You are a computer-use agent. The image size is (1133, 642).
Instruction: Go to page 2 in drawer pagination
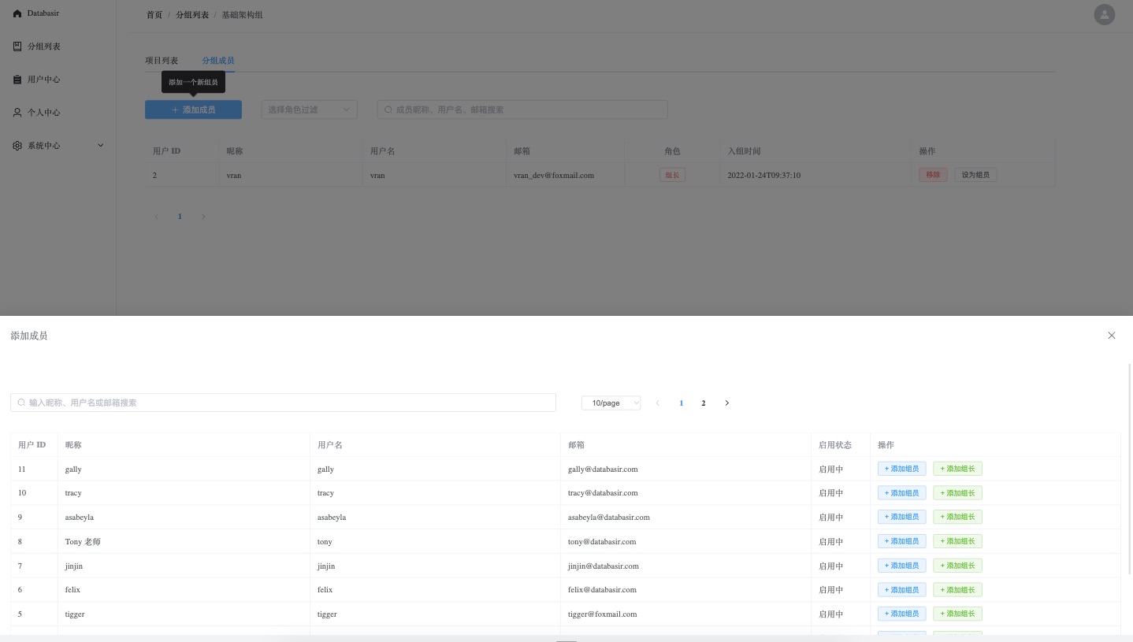pos(703,403)
